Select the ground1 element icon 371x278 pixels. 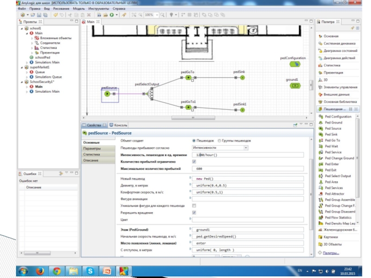tap(293, 86)
